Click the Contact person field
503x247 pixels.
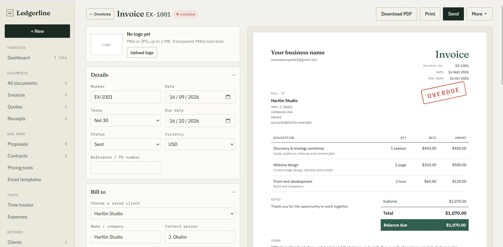tap(200, 237)
